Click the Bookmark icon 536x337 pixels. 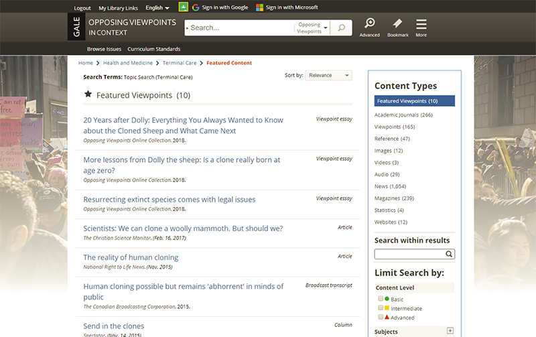coord(397,23)
